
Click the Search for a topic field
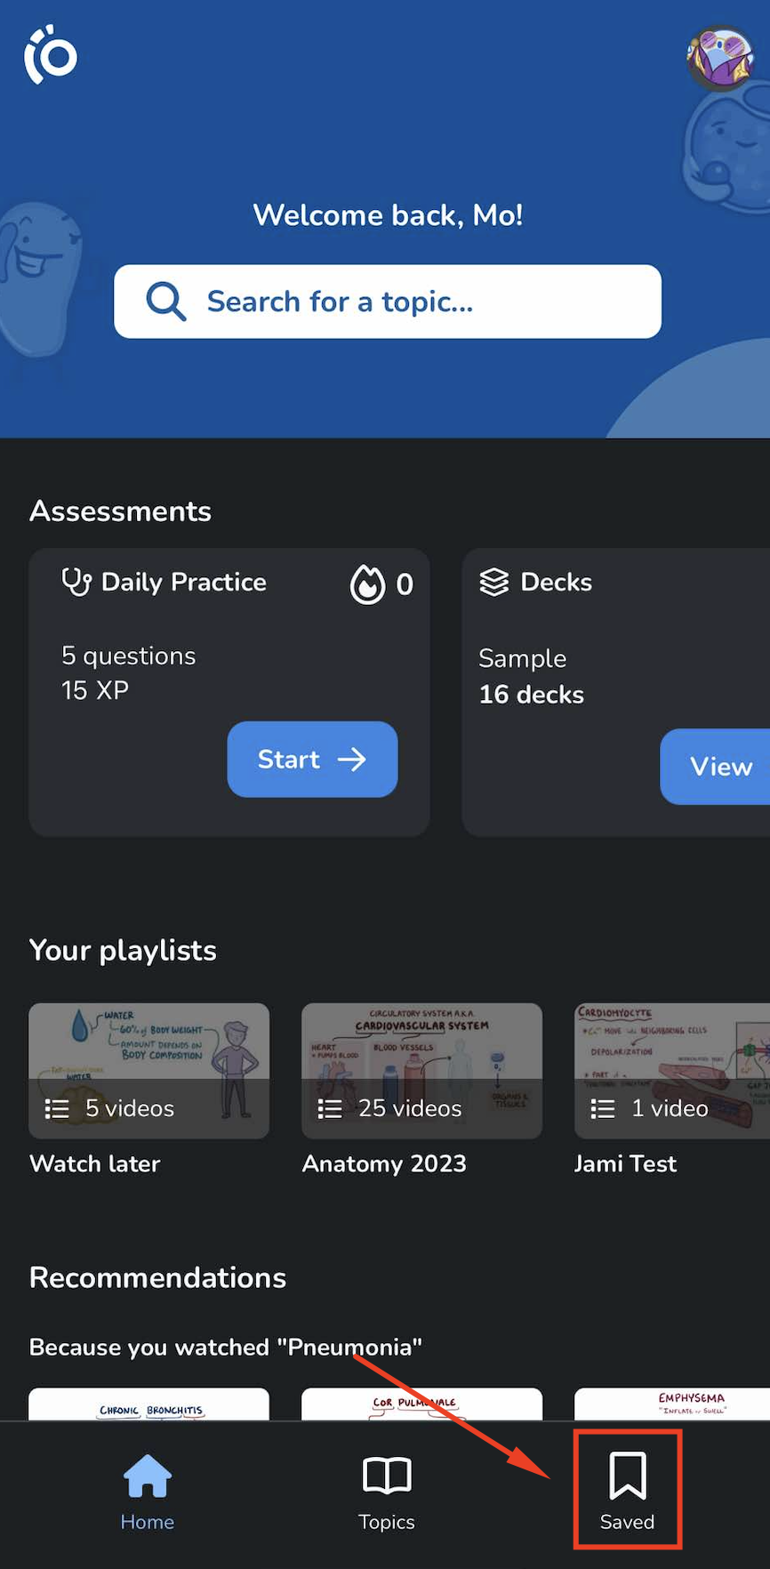click(388, 302)
